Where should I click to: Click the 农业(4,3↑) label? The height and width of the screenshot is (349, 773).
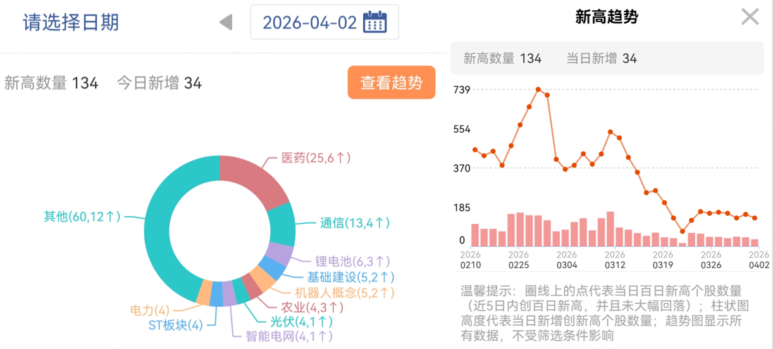pos(312,307)
